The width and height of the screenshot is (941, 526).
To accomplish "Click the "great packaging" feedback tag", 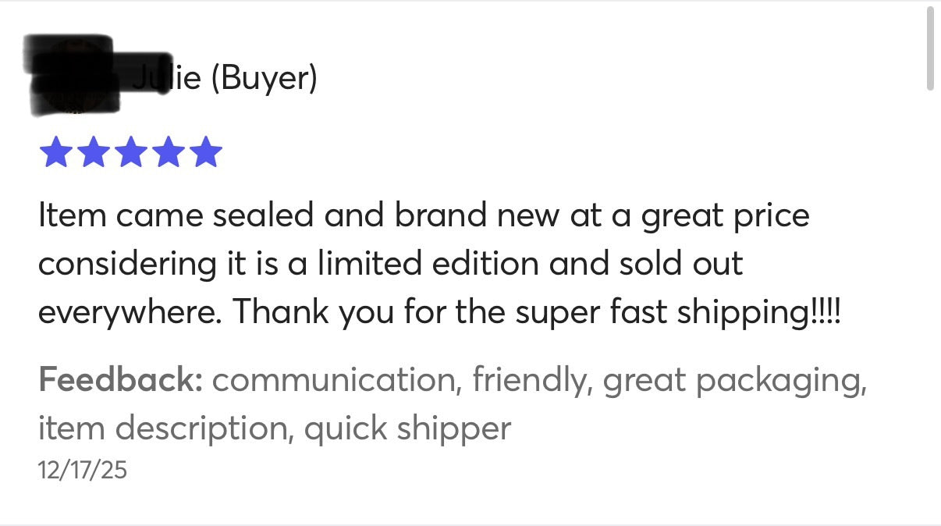I will pos(735,380).
